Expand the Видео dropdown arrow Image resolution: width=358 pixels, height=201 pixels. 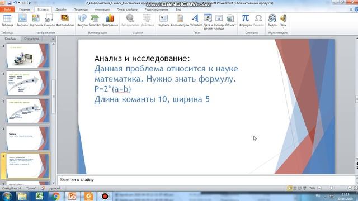pyautogui.click(x=272, y=28)
